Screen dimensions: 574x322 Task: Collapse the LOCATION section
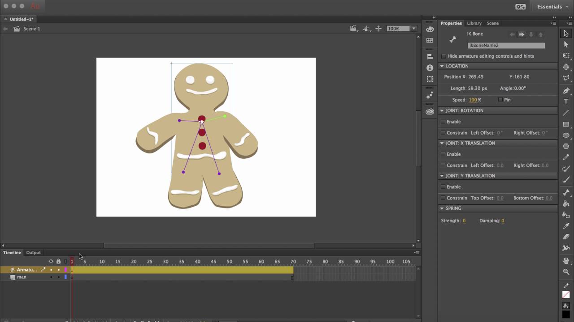click(x=442, y=66)
